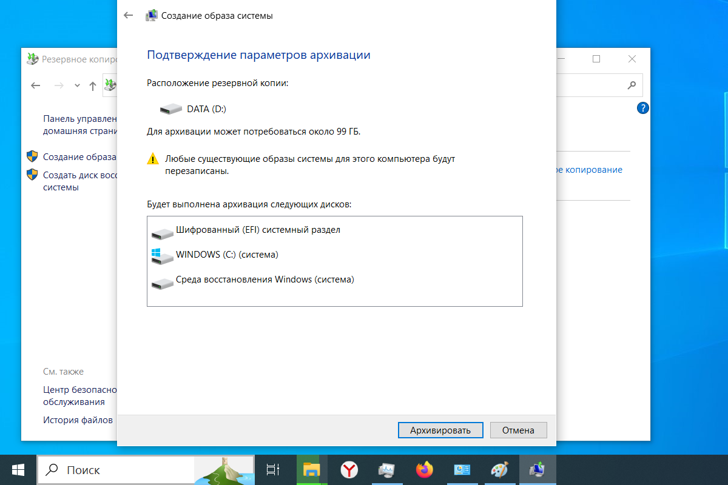Open 'Панель управления' home page link
This screenshot has height=485, width=728.
(x=79, y=124)
